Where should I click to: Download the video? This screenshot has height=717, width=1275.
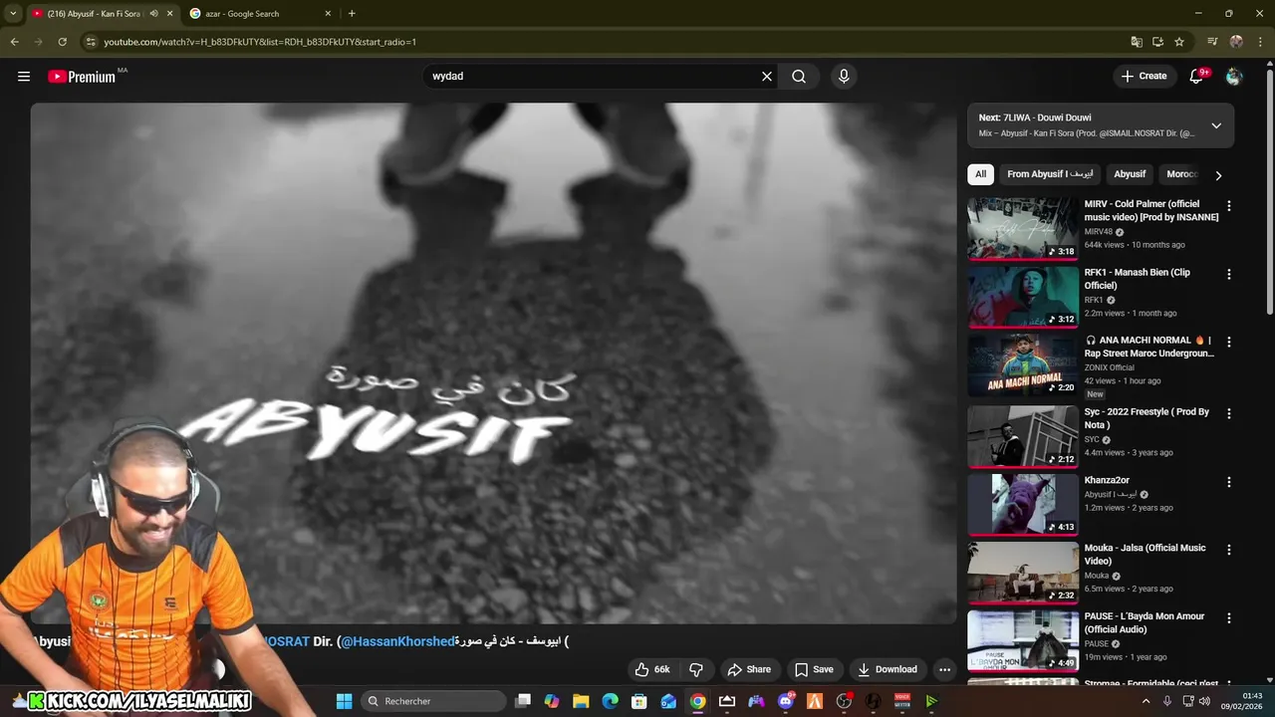[x=887, y=669]
